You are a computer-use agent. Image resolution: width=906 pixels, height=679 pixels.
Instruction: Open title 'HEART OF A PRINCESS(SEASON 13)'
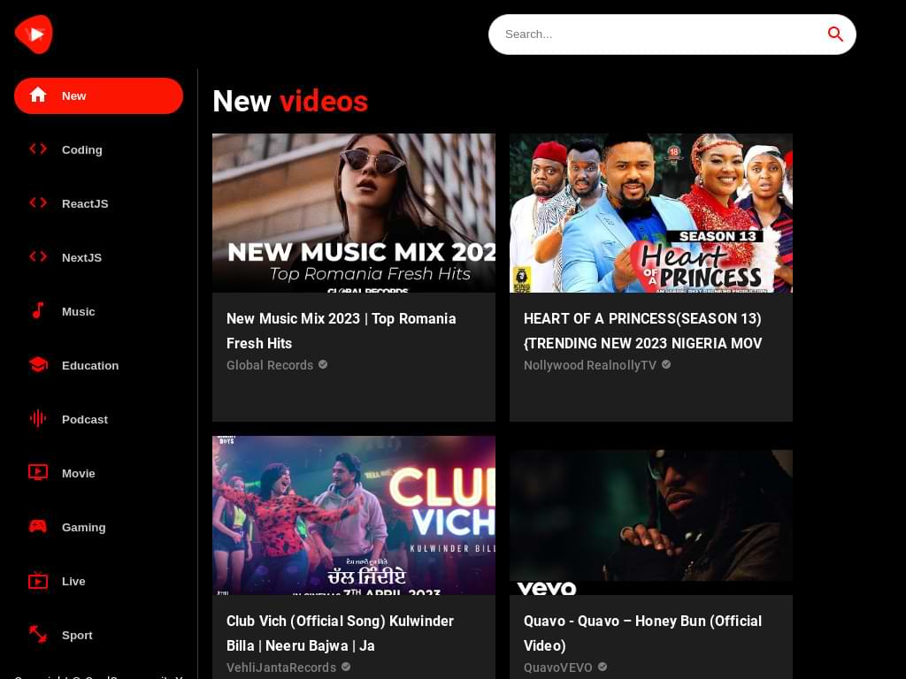tap(643, 331)
